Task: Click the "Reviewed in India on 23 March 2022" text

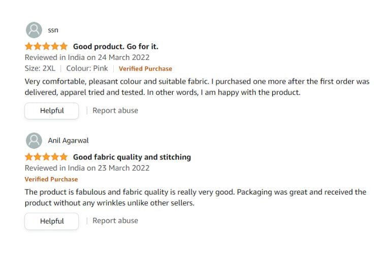Action: 87,168
